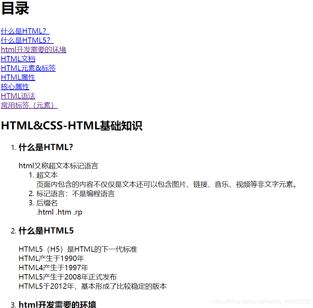Select the 核心属性 link
The height and width of the screenshot is (308, 313).
pyautogui.click(x=15, y=87)
